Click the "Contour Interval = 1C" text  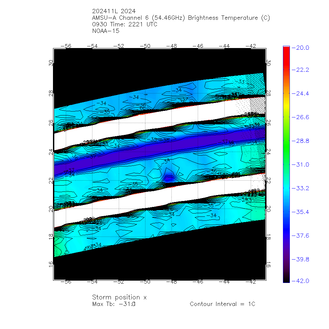222,304
